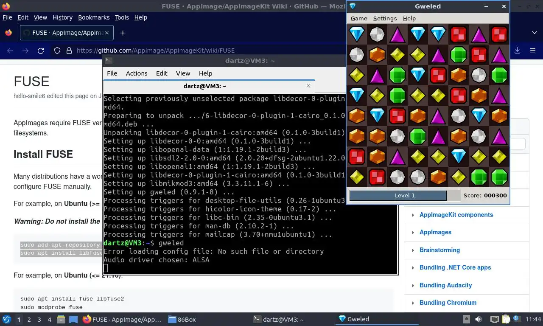Open Firefox tracking protection shield

[57, 51]
